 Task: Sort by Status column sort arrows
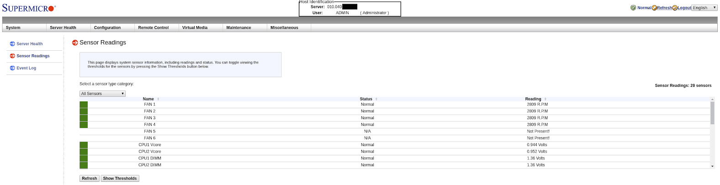coord(376,99)
